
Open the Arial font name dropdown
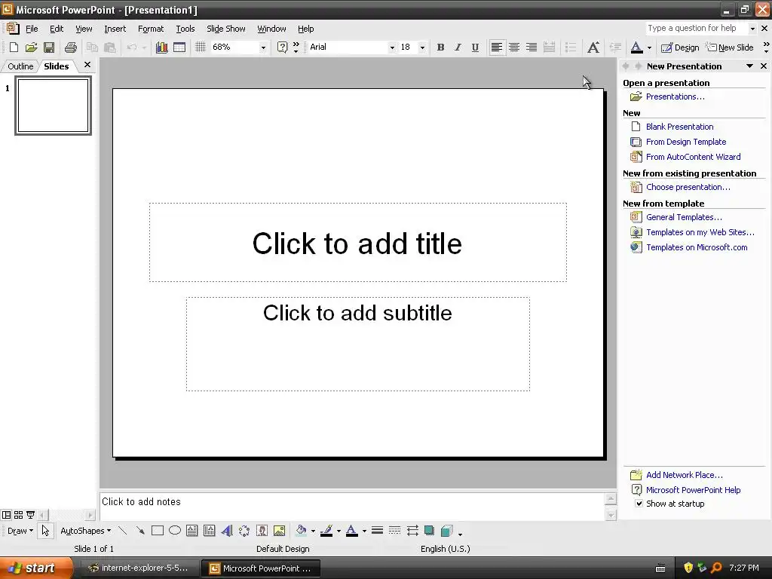392,47
